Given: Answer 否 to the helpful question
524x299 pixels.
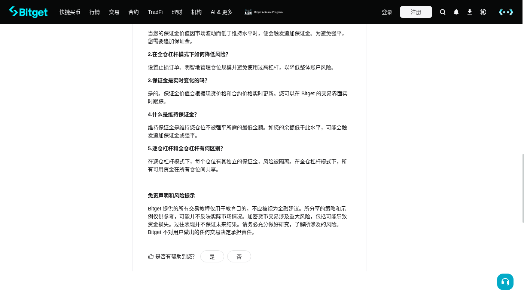Looking at the screenshot, I should (239, 256).
